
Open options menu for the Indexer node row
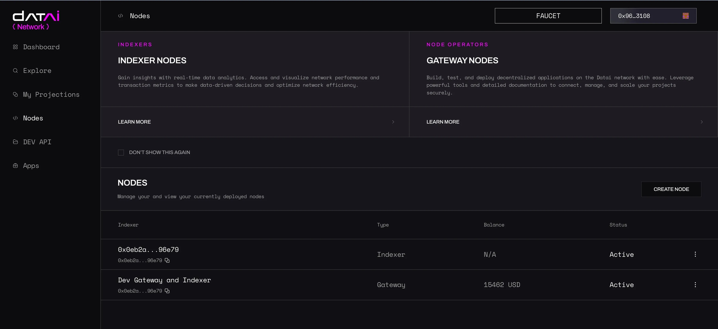tap(695, 254)
